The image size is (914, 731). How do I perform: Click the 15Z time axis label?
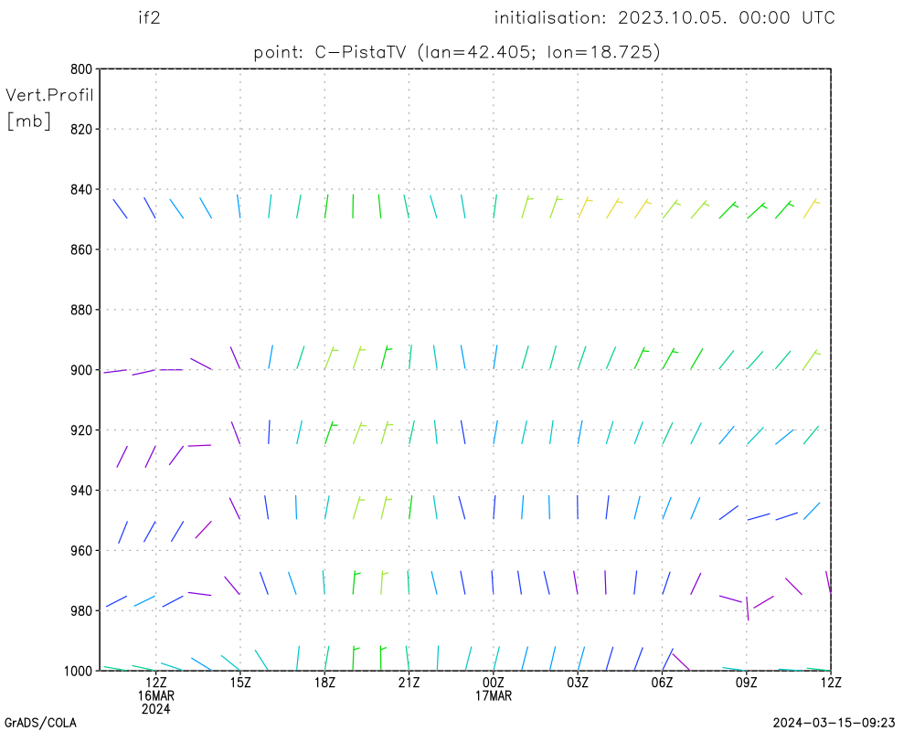(x=240, y=682)
